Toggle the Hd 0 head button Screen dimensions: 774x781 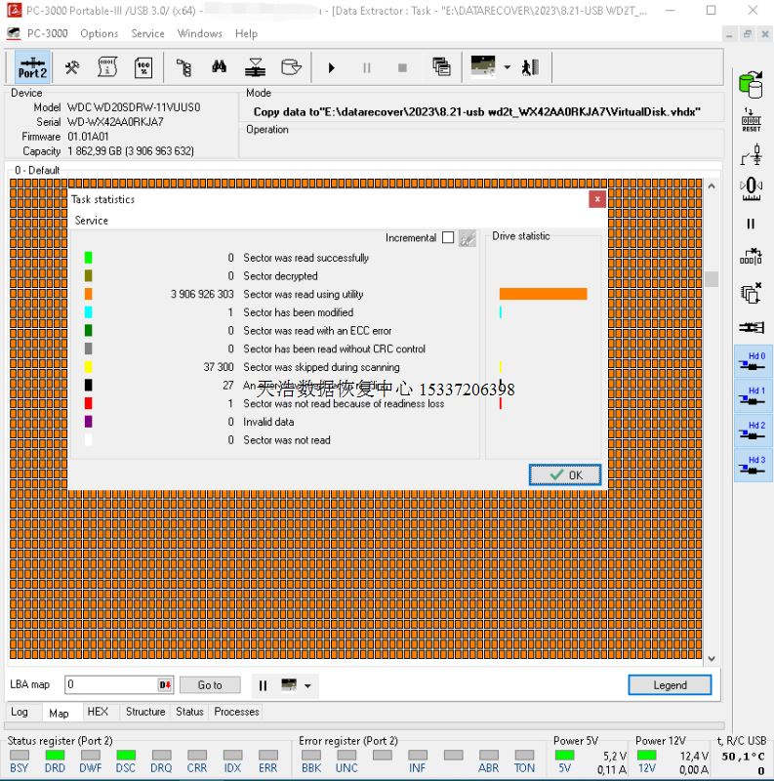tap(752, 361)
